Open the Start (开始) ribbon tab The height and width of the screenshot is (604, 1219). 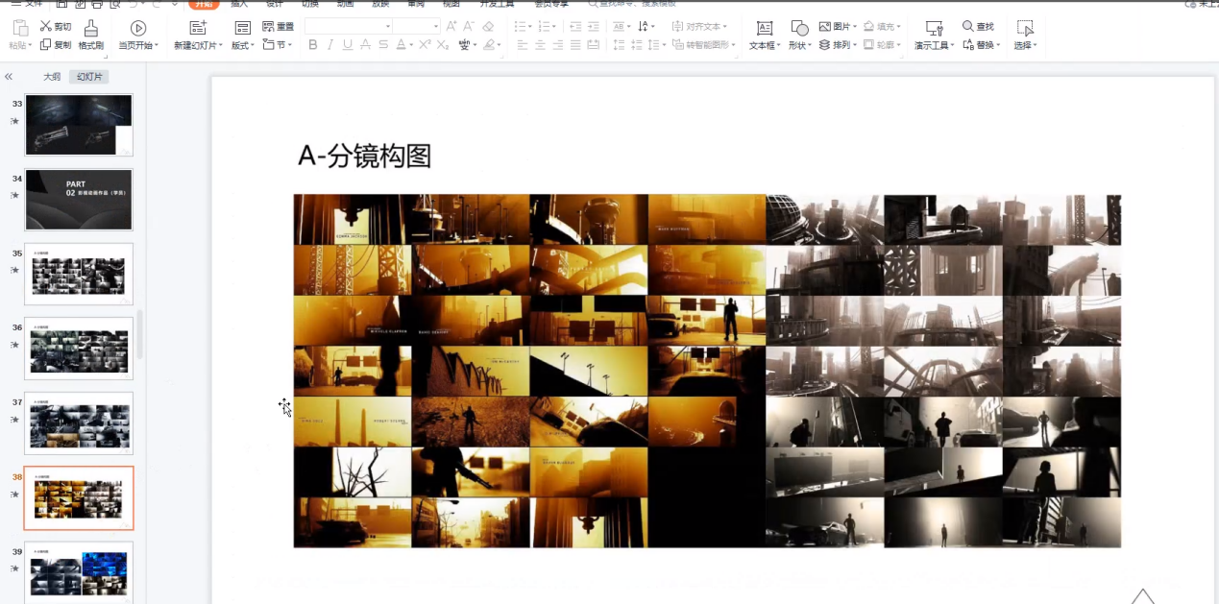click(x=204, y=4)
